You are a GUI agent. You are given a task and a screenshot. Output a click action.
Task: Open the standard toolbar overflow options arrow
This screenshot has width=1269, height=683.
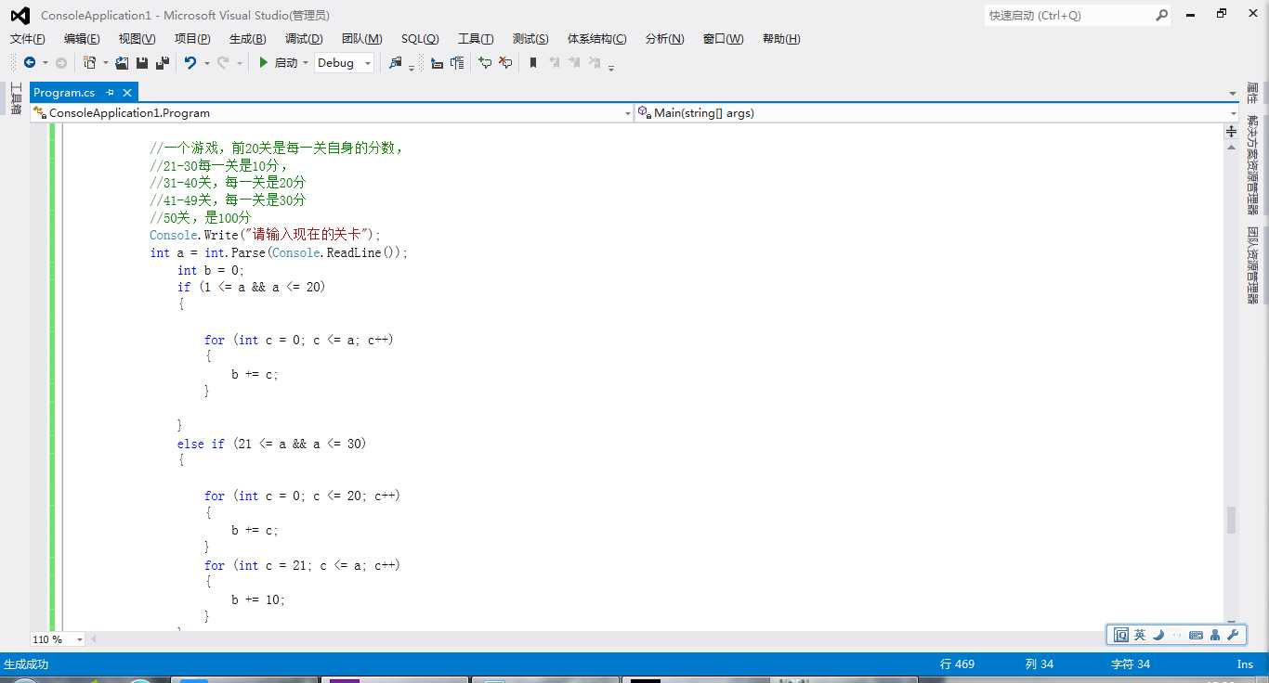click(412, 66)
